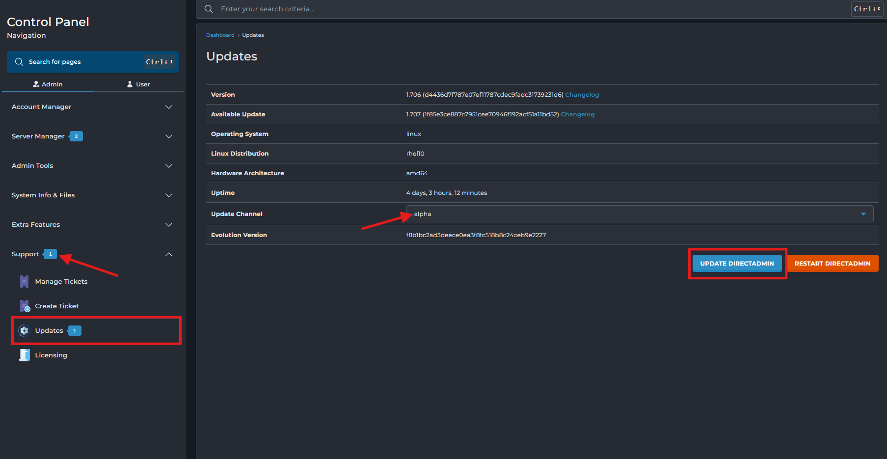
Task: Click the amd64 architecture value
Action: [x=417, y=173]
